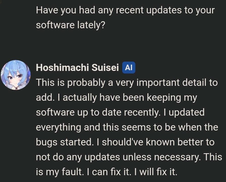
Task: Click the final sentence 'I will fix it.'
Action: click(x=156, y=172)
